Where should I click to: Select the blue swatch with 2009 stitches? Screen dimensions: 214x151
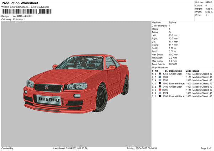159,77
